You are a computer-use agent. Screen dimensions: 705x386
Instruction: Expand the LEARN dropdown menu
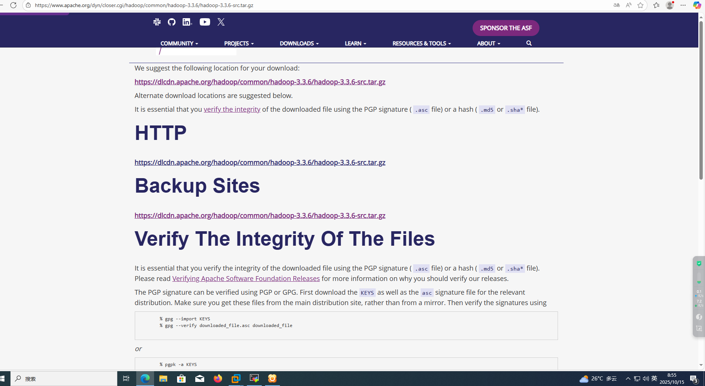[356, 43]
